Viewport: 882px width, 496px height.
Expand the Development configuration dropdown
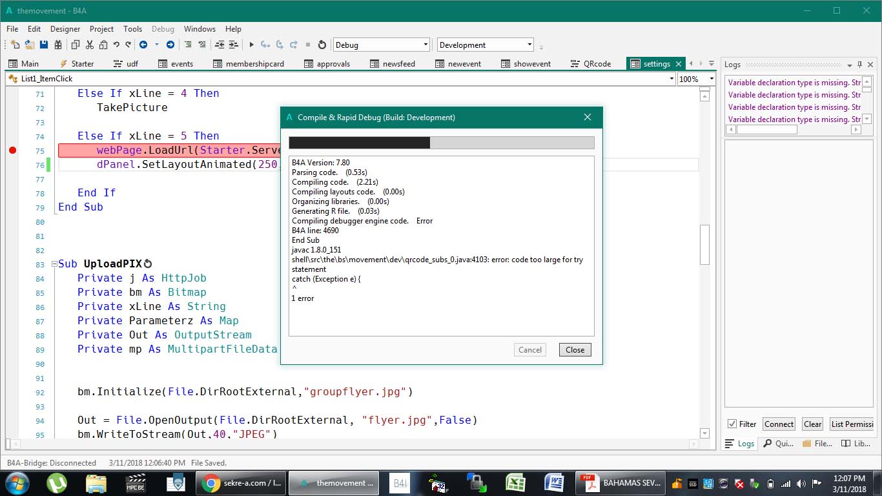click(529, 45)
